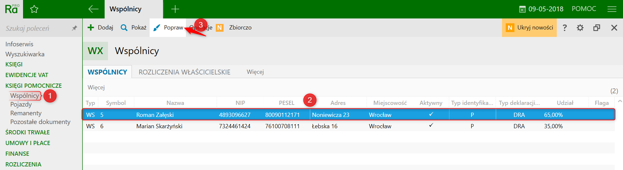The width and height of the screenshot is (623, 170).
Task: Click the 35,00% share value
Action: [x=553, y=126]
